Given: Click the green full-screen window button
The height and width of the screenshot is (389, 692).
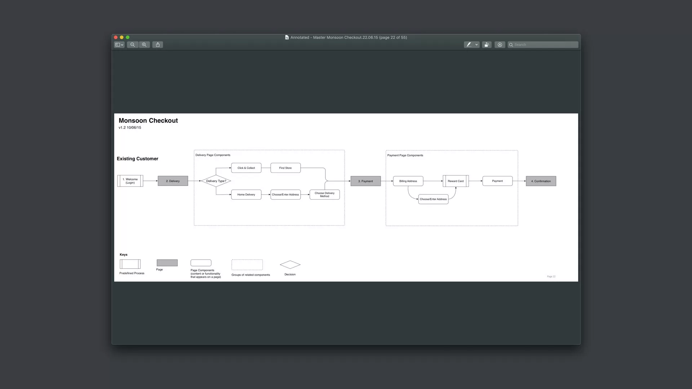Looking at the screenshot, I should [128, 37].
